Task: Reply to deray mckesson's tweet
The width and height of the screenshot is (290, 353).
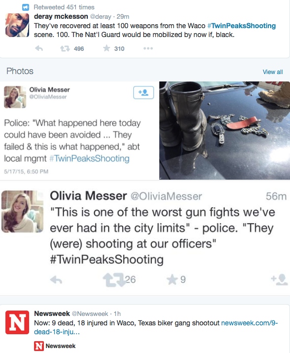Action: coord(39,48)
